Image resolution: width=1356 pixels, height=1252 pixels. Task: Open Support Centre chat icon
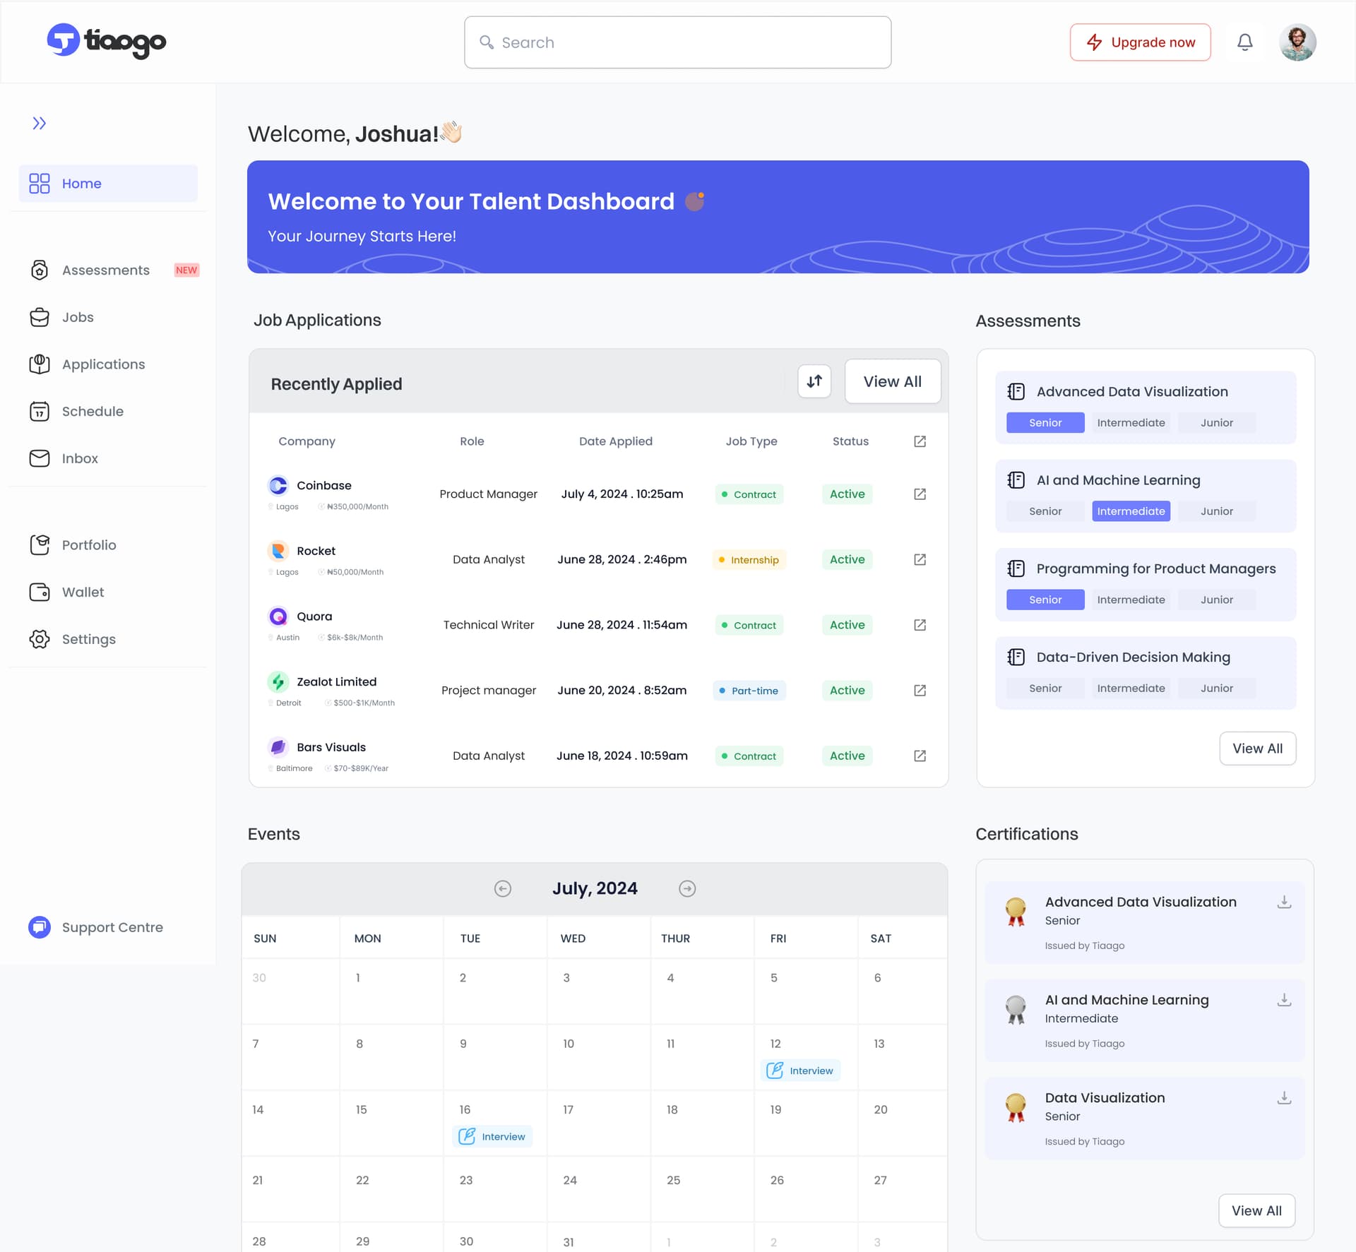(x=40, y=927)
